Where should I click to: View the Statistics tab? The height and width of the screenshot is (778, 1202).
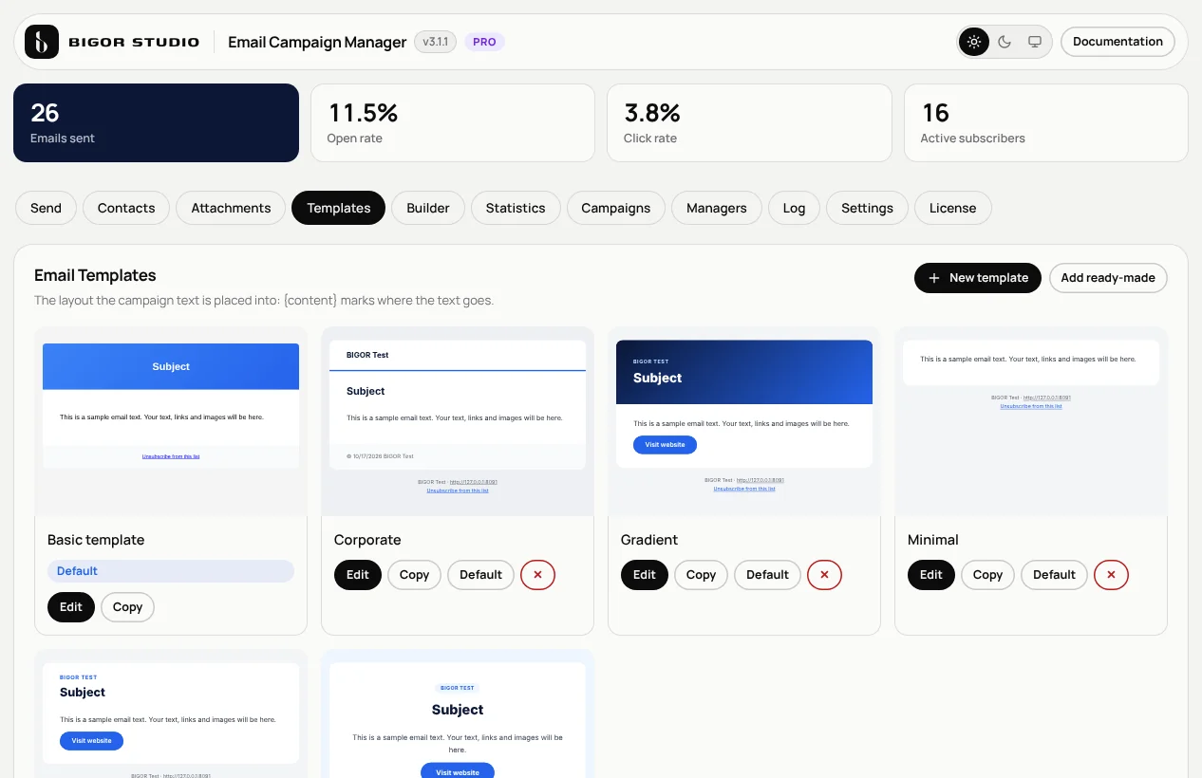pos(516,208)
